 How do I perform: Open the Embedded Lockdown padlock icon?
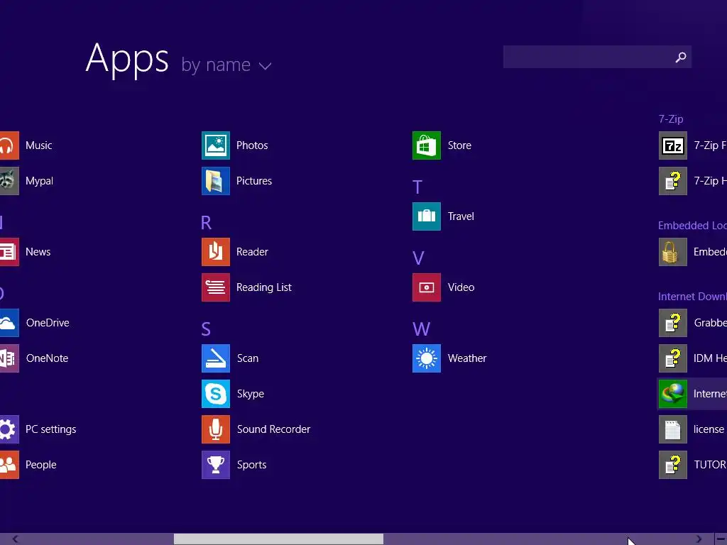click(x=673, y=252)
